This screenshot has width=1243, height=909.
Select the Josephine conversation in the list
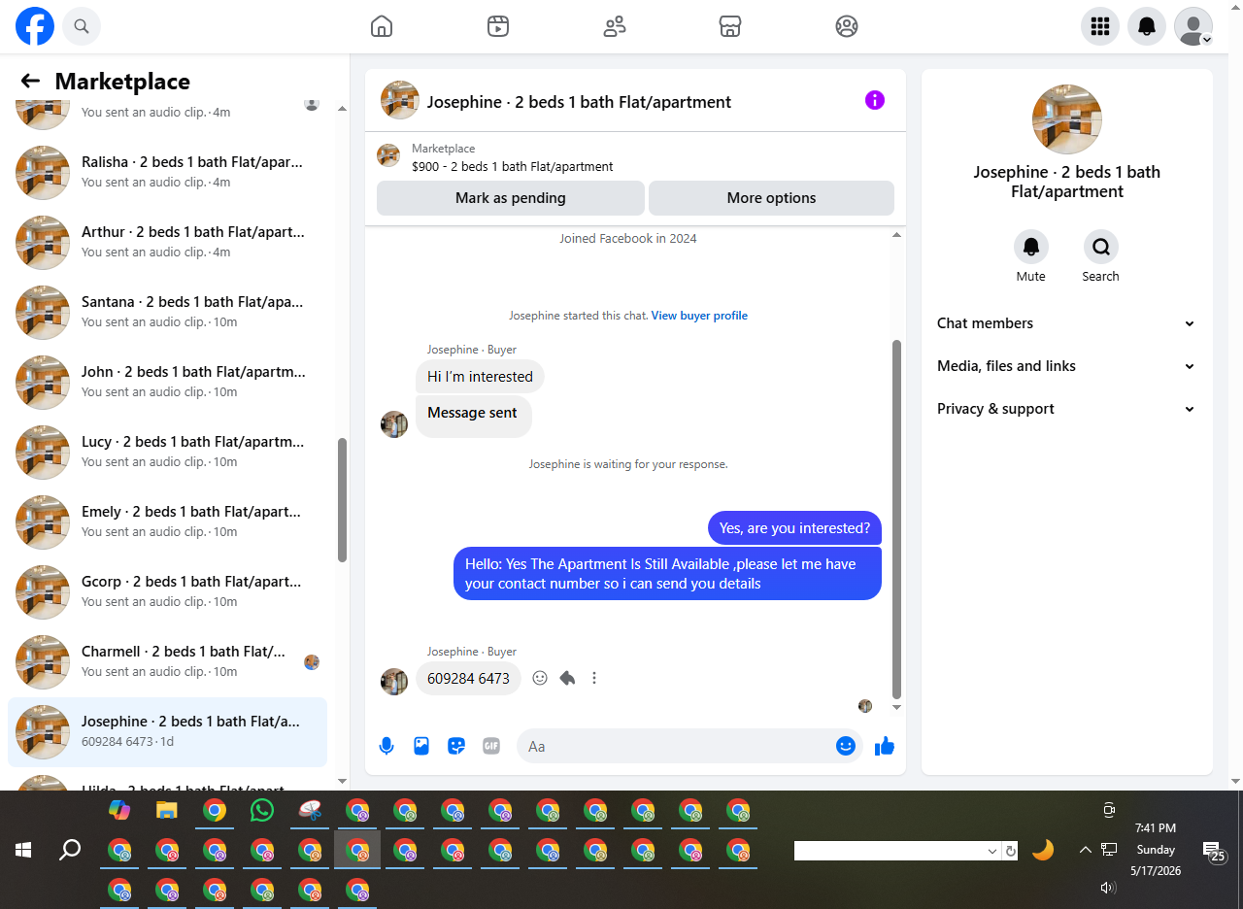(x=167, y=732)
